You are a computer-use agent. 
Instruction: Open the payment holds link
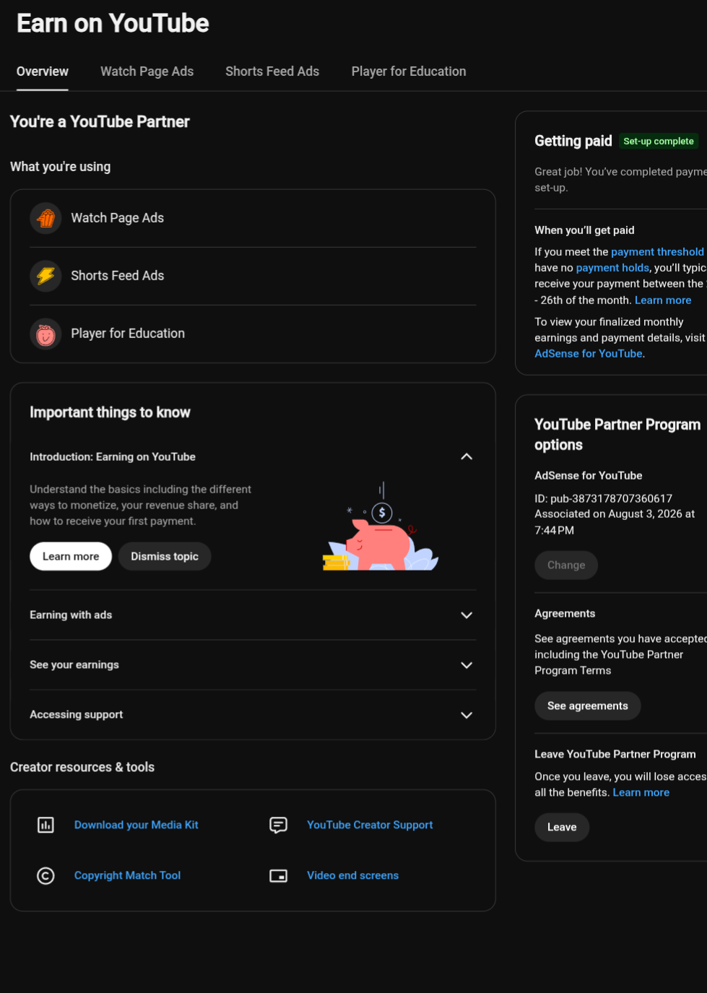[612, 268]
